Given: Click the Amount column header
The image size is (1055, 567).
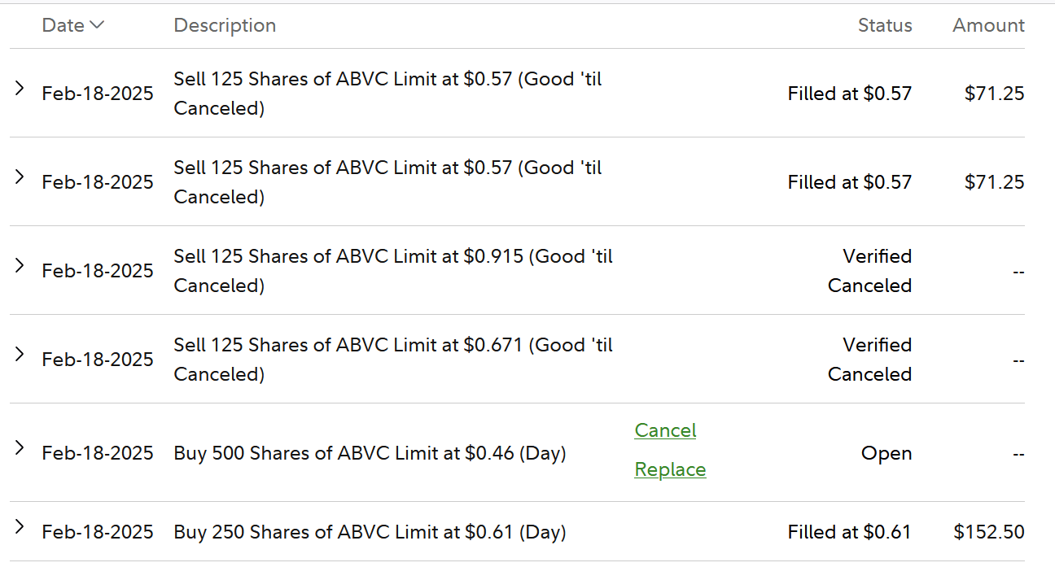Looking at the screenshot, I should tap(988, 25).
